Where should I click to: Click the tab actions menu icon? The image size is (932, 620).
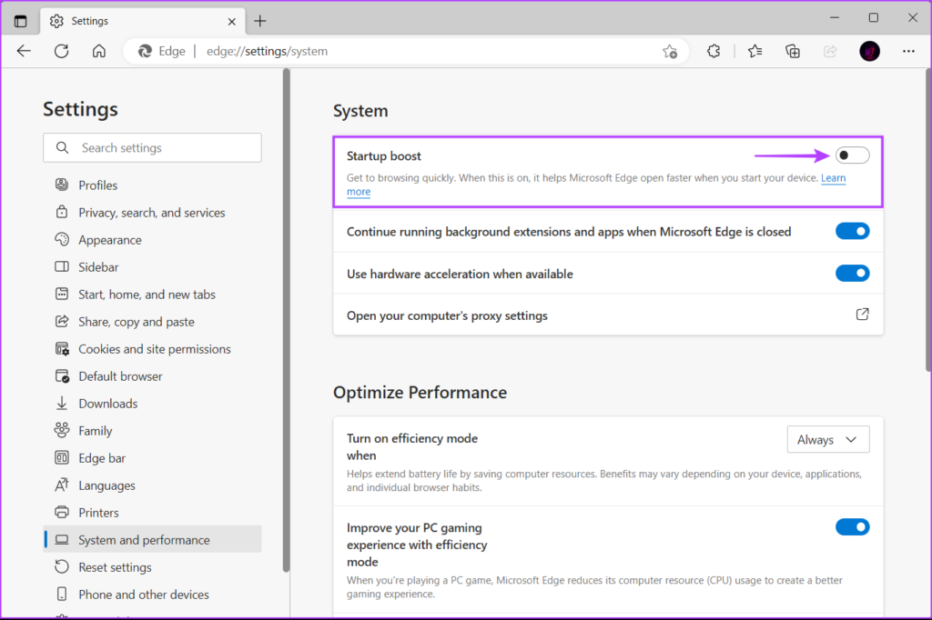[x=20, y=22]
